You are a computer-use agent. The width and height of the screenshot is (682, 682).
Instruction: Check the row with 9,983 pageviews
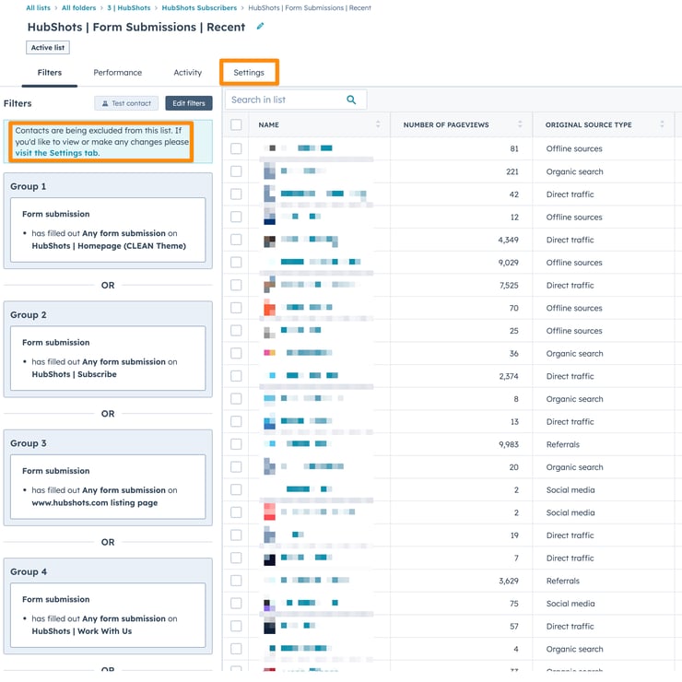236,444
